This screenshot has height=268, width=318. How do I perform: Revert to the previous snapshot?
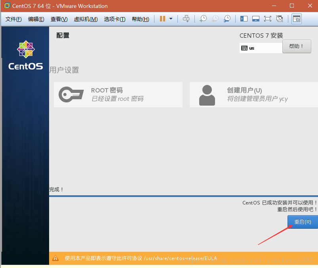click(215, 19)
